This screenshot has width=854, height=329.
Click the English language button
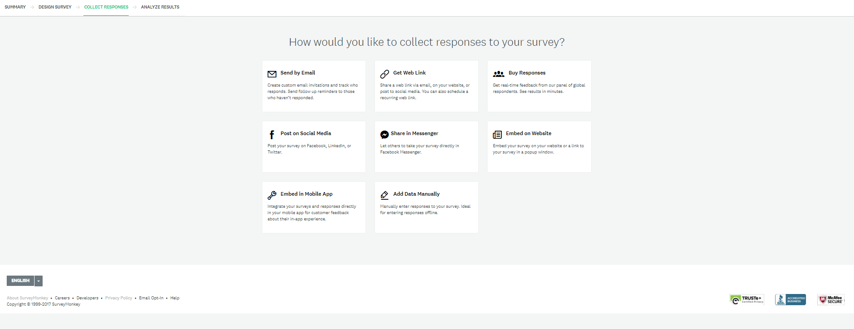[x=21, y=281]
